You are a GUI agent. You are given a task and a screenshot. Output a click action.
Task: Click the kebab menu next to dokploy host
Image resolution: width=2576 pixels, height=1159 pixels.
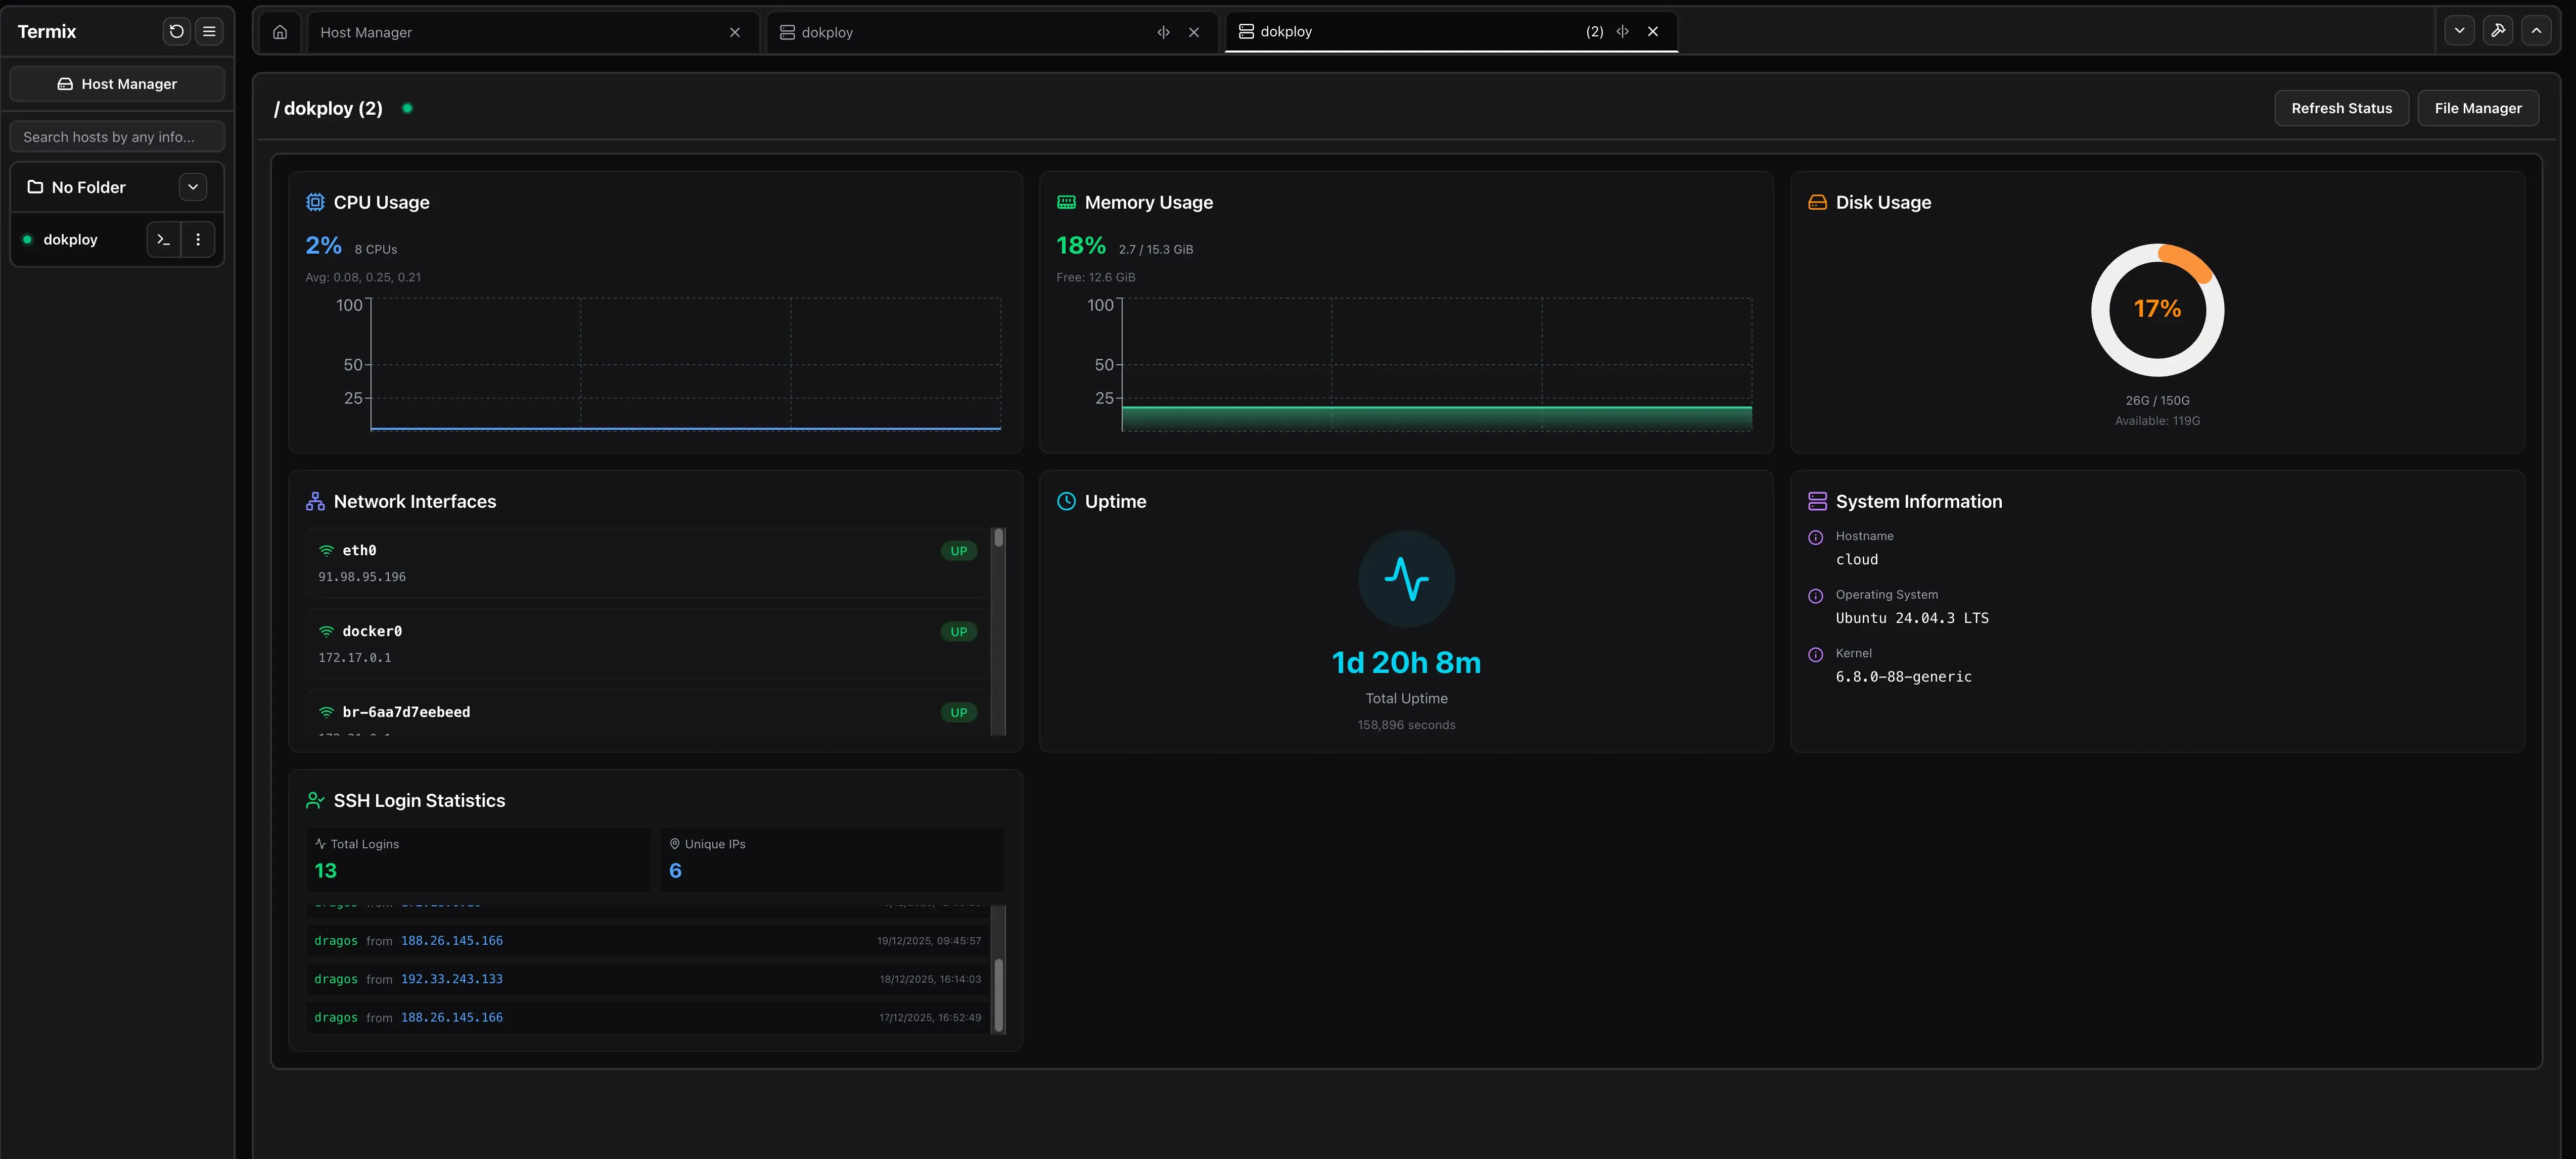point(198,239)
